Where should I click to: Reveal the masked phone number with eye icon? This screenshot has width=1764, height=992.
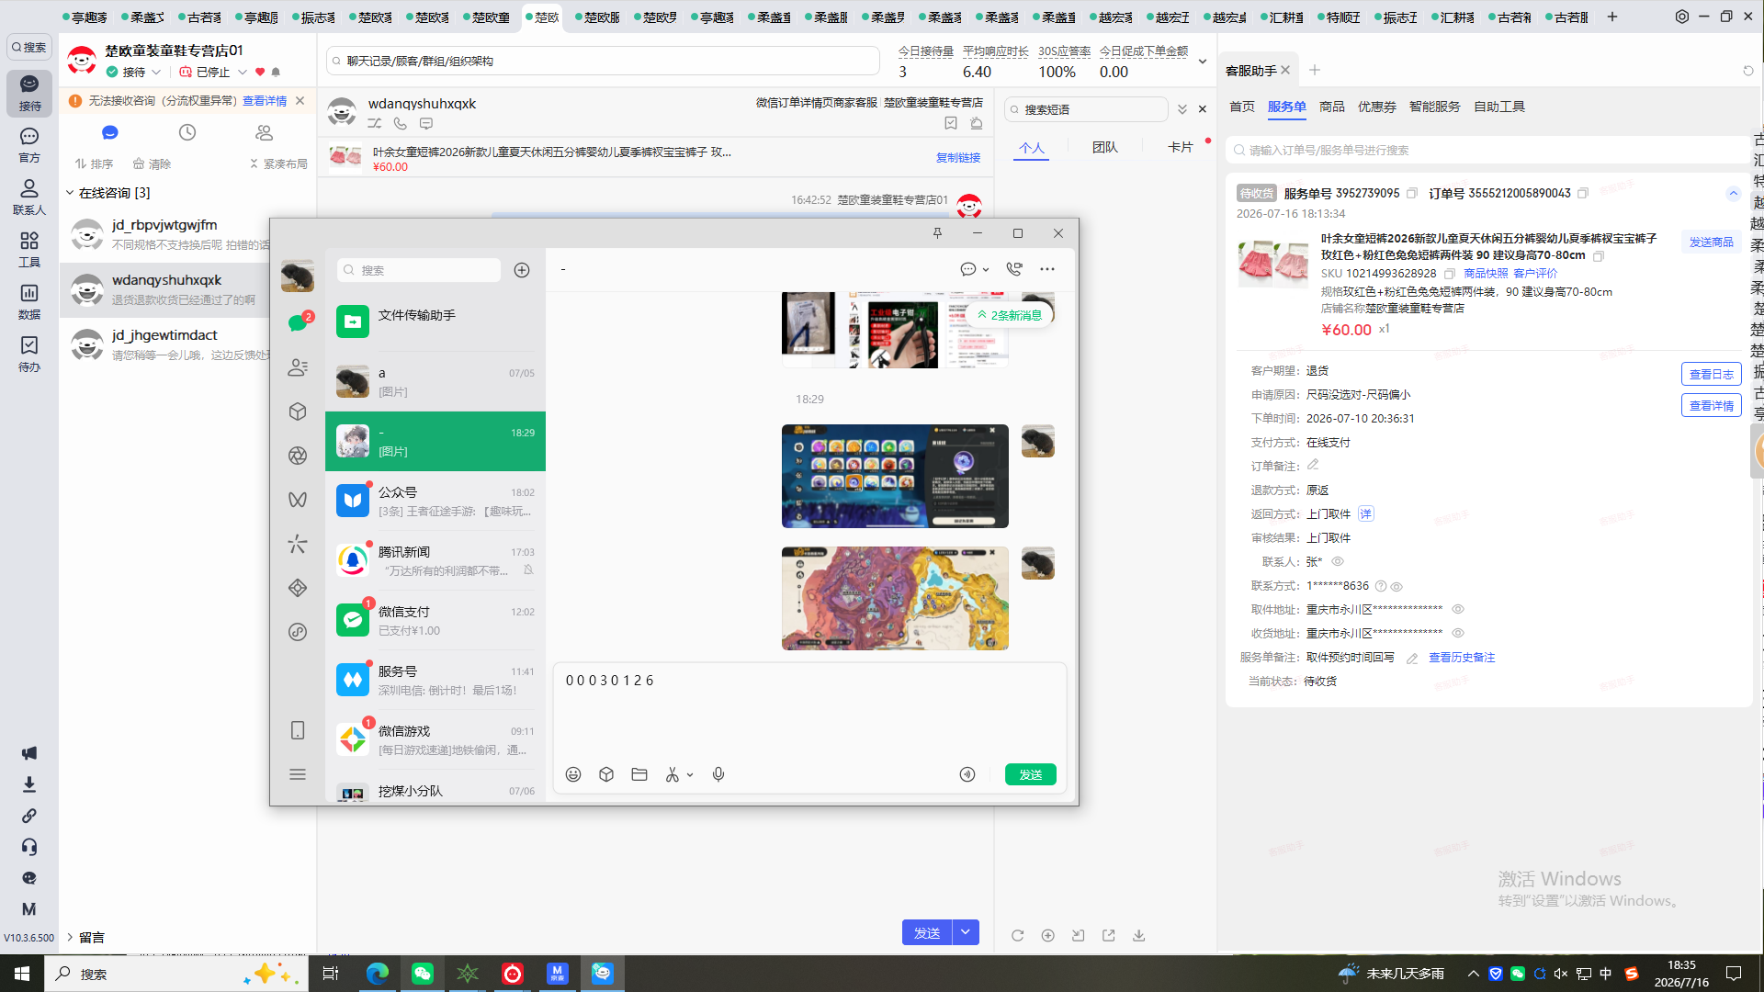[1396, 586]
